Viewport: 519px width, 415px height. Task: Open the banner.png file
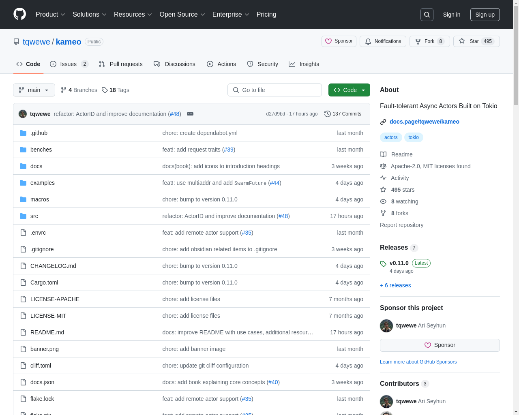click(x=45, y=349)
